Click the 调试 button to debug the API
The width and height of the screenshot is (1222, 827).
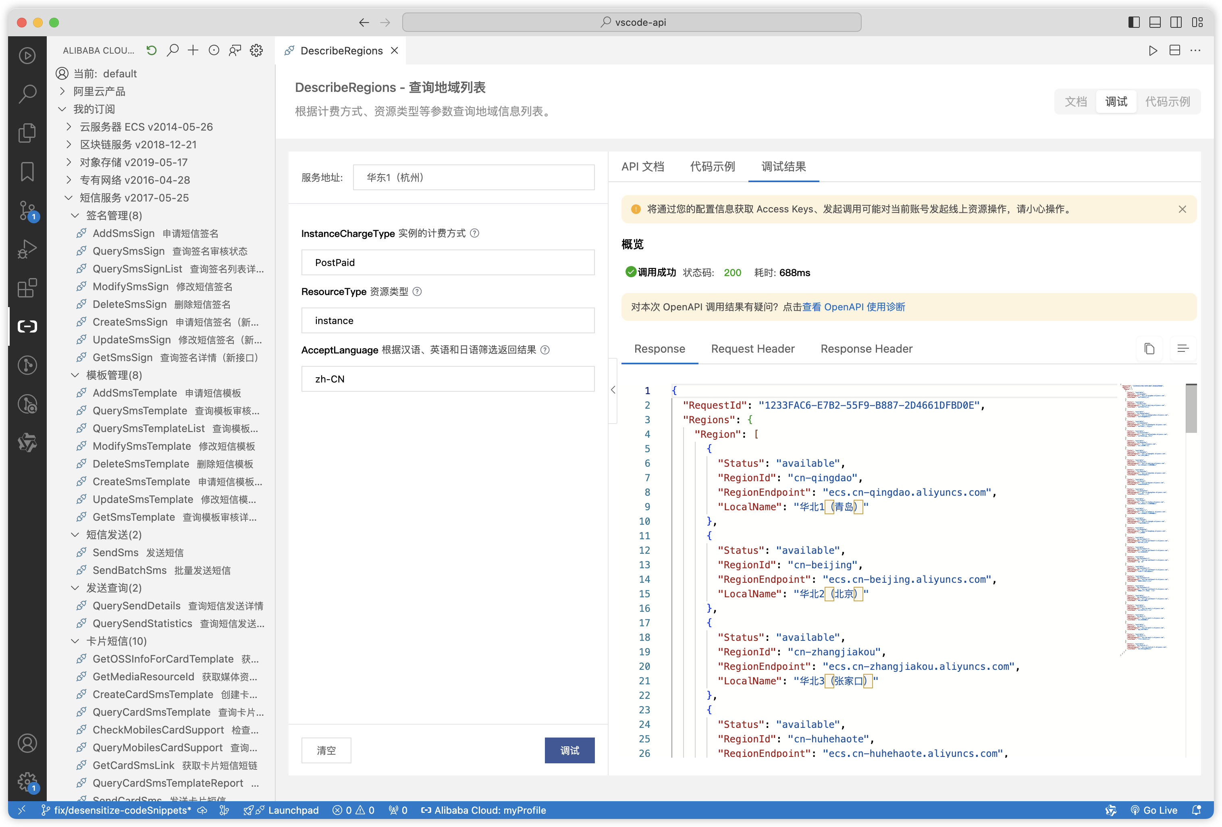pos(569,750)
